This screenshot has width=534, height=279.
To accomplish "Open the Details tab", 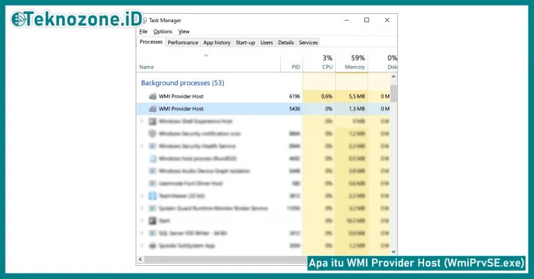I will pos(286,42).
